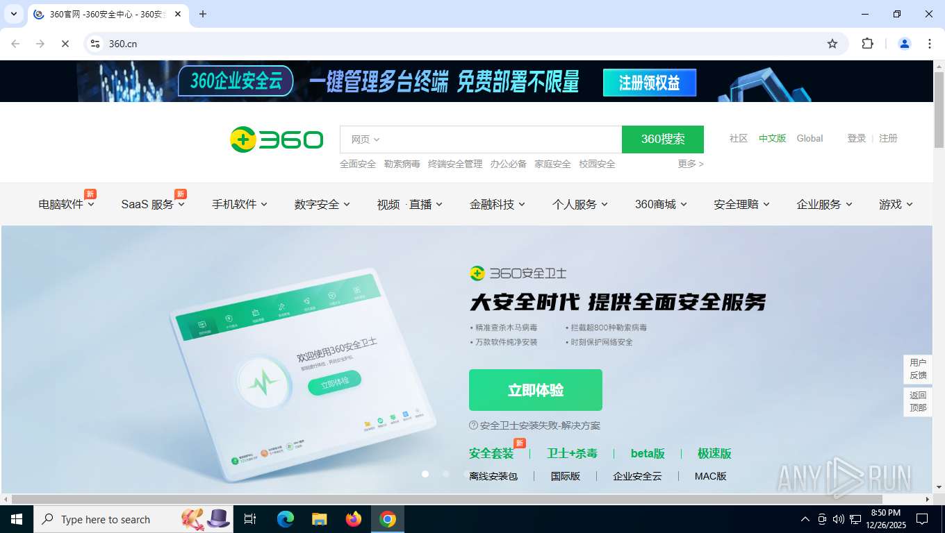This screenshot has height=533, width=945.
Task: Open Task View on taskbar
Action: click(x=250, y=519)
